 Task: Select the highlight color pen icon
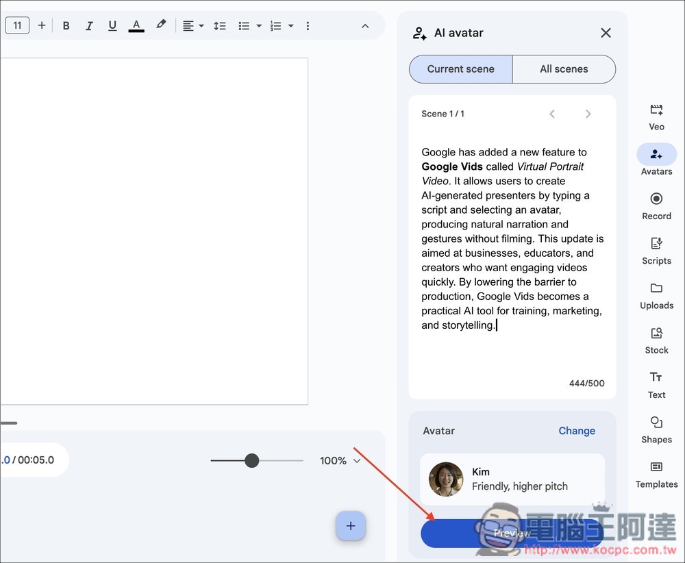(161, 25)
